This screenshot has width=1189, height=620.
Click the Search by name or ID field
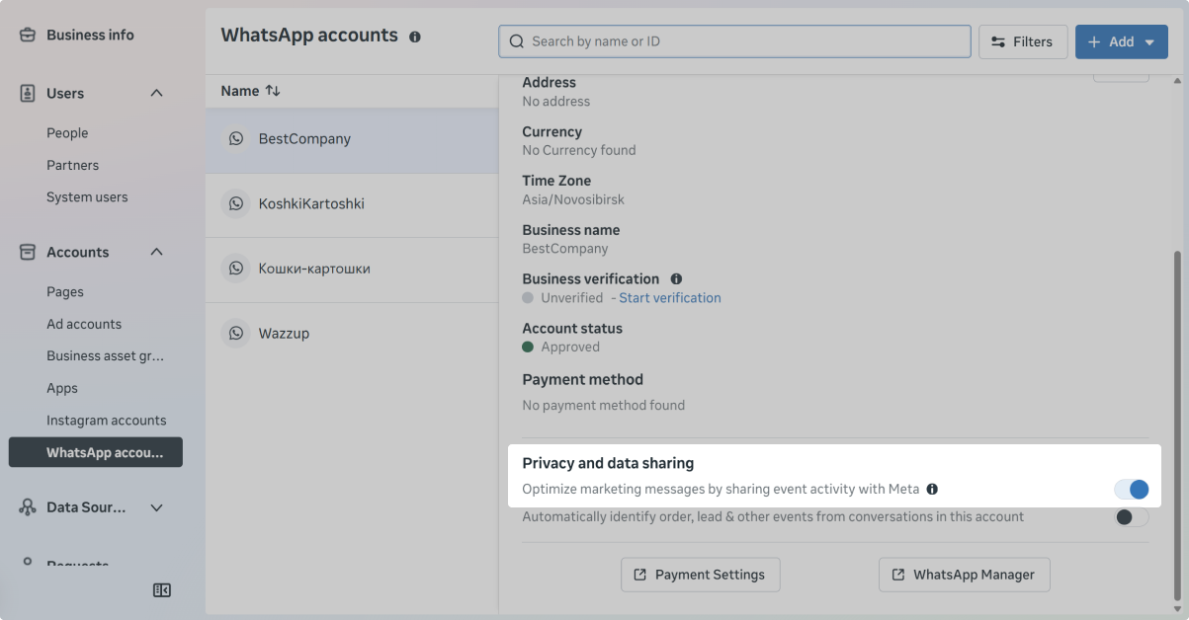[x=734, y=41]
